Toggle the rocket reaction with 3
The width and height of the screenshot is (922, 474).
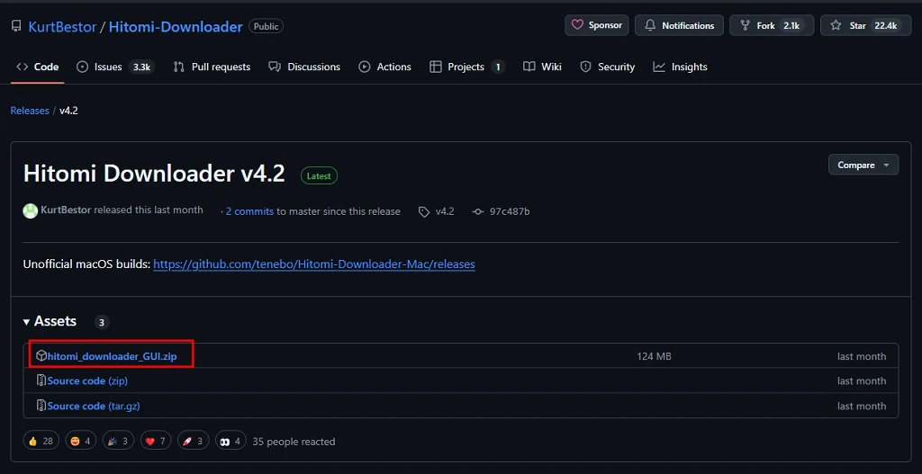click(193, 441)
